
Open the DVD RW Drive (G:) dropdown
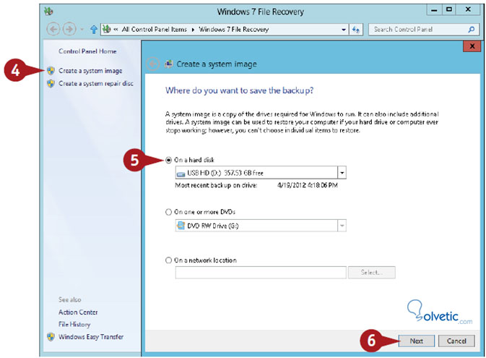tap(342, 226)
